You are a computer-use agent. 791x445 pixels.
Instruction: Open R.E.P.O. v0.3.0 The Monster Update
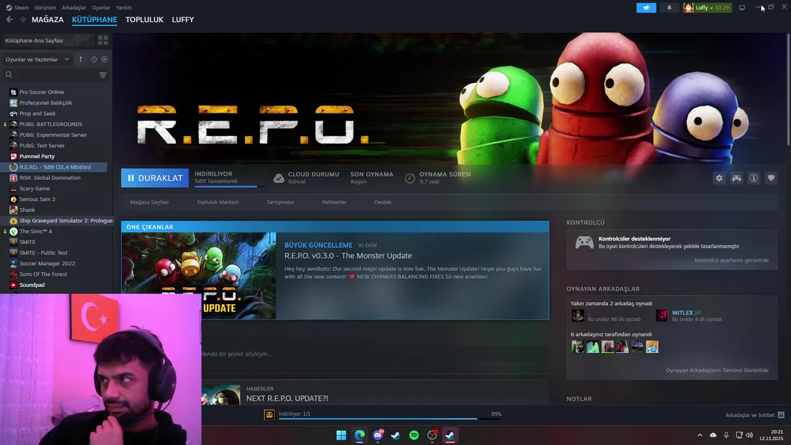348,256
